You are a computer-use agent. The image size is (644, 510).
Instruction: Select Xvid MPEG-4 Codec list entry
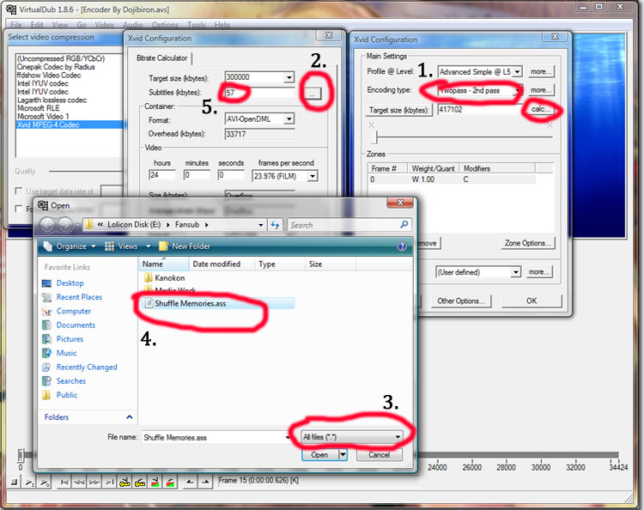tap(69, 124)
